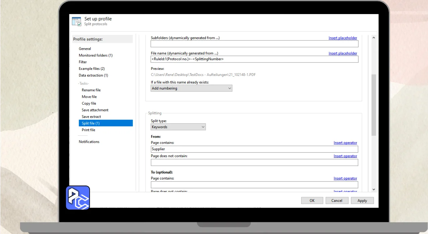The height and width of the screenshot is (234, 428).
Task: Click Insert operator link for From Page contains
Action: (x=345, y=143)
